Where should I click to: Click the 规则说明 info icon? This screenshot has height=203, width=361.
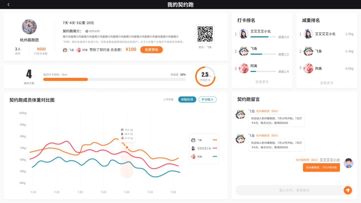[x=87, y=31]
